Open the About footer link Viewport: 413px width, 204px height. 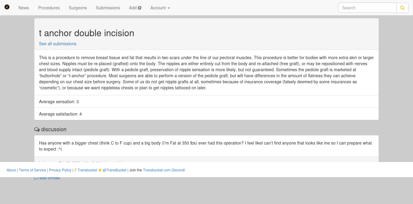point(11,170)
